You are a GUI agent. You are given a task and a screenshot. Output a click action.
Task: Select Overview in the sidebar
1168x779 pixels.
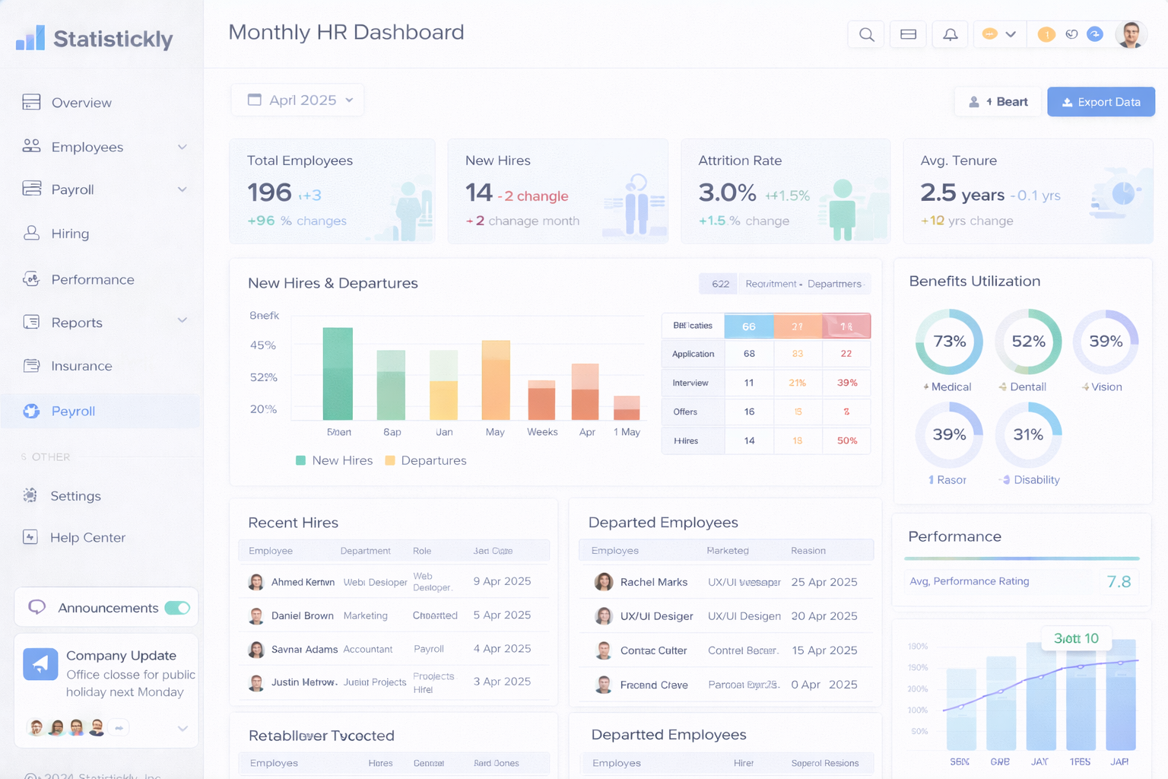pos(31,103)
